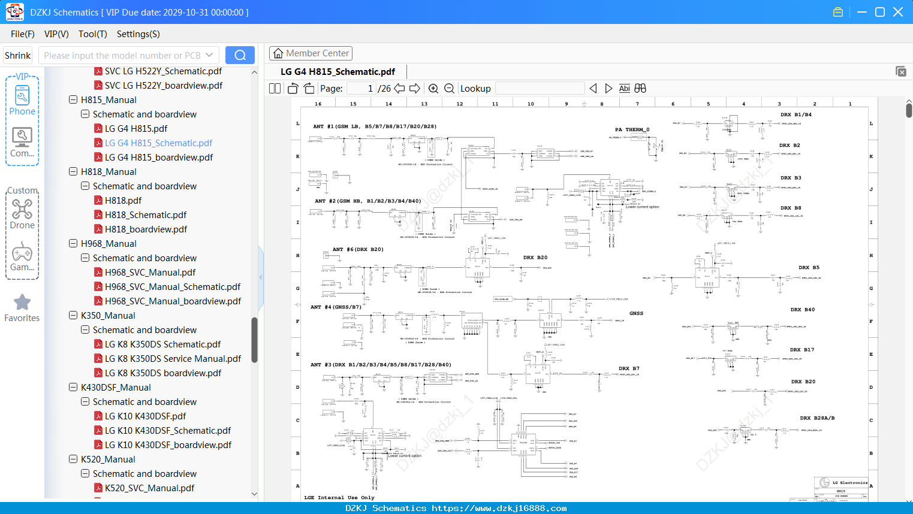Open K520_SVC_Manual.pdf
Image resolution: width=913 pixels, height=514 pixels.
click(x=149, y=488)
